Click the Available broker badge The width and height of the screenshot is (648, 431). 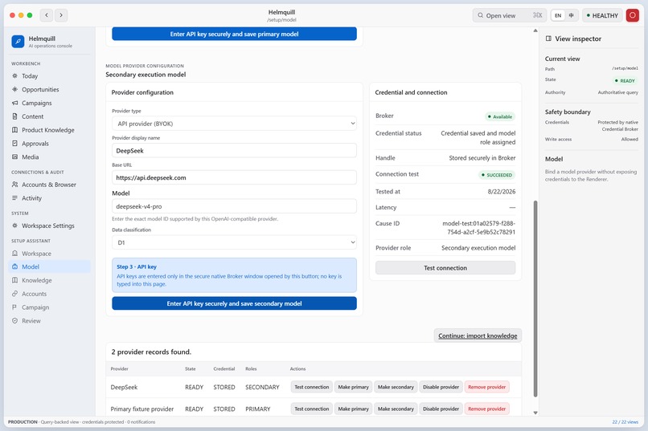tap(499, 116)
